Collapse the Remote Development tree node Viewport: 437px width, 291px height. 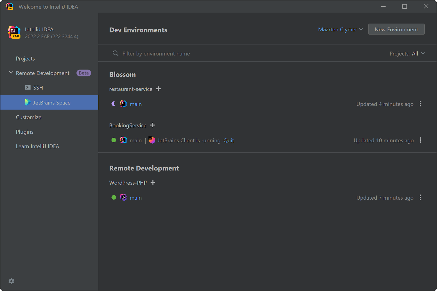[x=11, y=73]
